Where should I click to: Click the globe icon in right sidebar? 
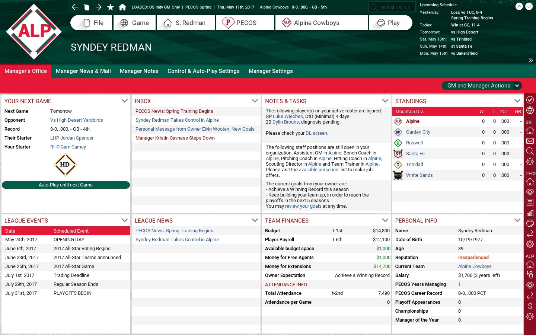coord(530,110)
